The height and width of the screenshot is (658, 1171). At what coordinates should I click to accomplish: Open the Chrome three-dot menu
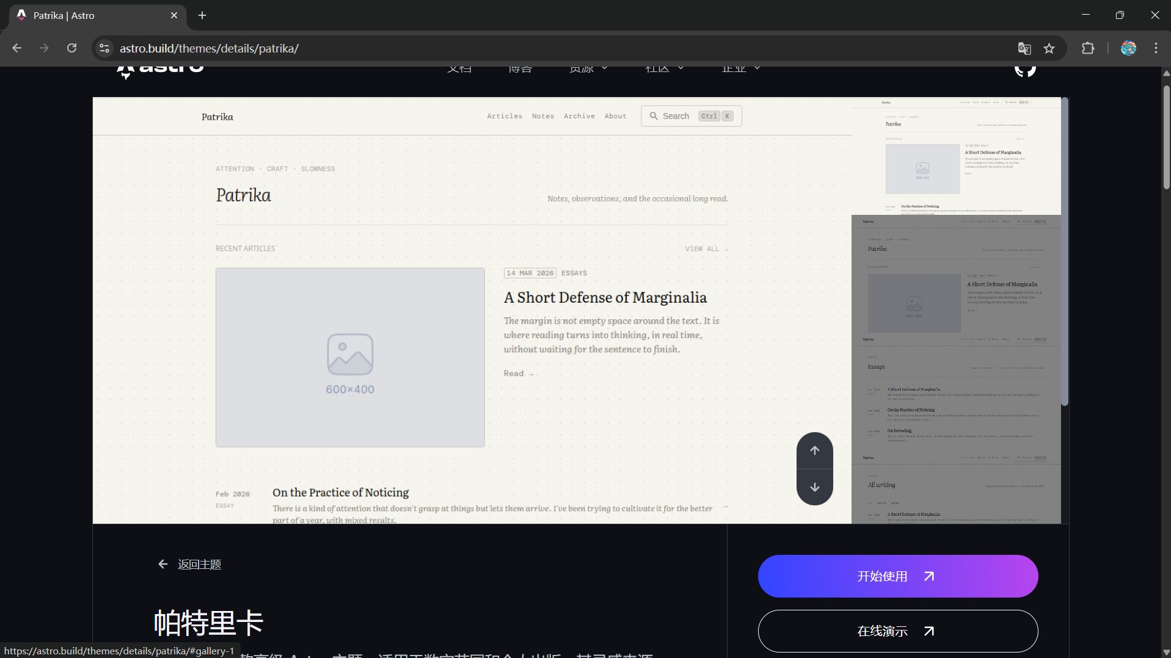[x=1156, y=48]
